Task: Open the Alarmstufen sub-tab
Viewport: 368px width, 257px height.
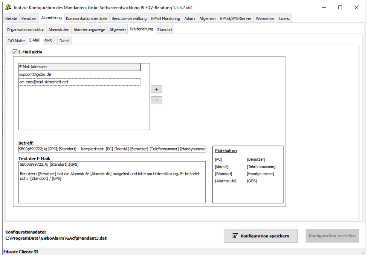Action: click(59, 30)
